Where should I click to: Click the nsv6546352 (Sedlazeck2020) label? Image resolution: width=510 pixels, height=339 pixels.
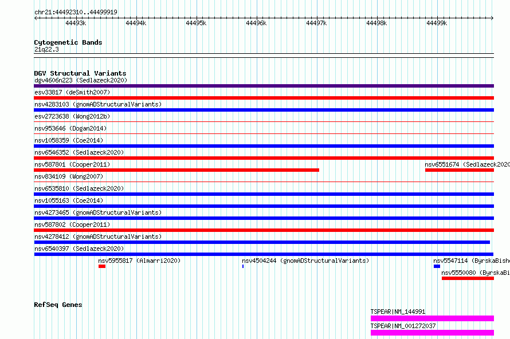(x=79, y=152)
